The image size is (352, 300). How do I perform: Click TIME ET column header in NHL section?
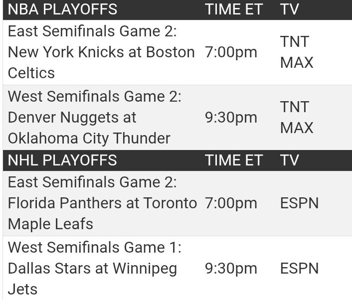(234, 160)
